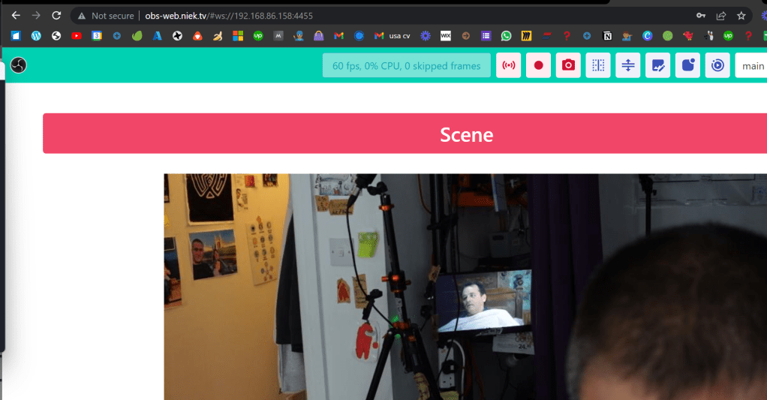
Task: Open the Canva bookmark
Action: click(647, 36)
